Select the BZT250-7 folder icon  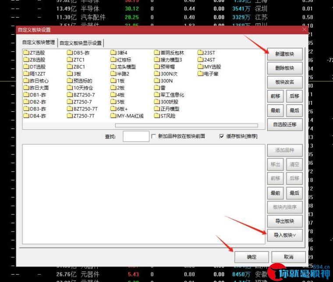[70, 95]
